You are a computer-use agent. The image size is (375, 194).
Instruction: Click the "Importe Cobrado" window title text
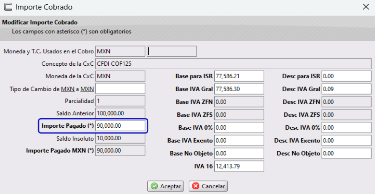click(44, 7)
